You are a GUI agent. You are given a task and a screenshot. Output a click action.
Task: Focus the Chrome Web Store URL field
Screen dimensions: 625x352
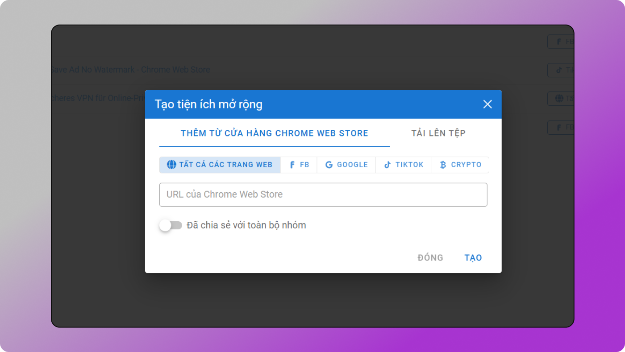point(323,195)
